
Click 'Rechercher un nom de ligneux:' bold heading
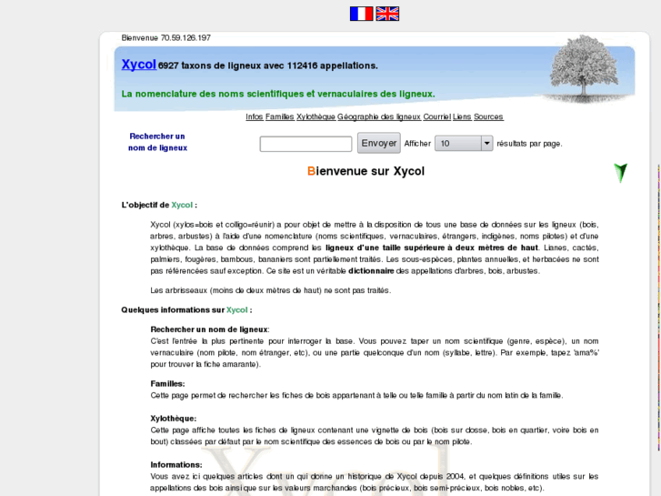coord(210,329)
